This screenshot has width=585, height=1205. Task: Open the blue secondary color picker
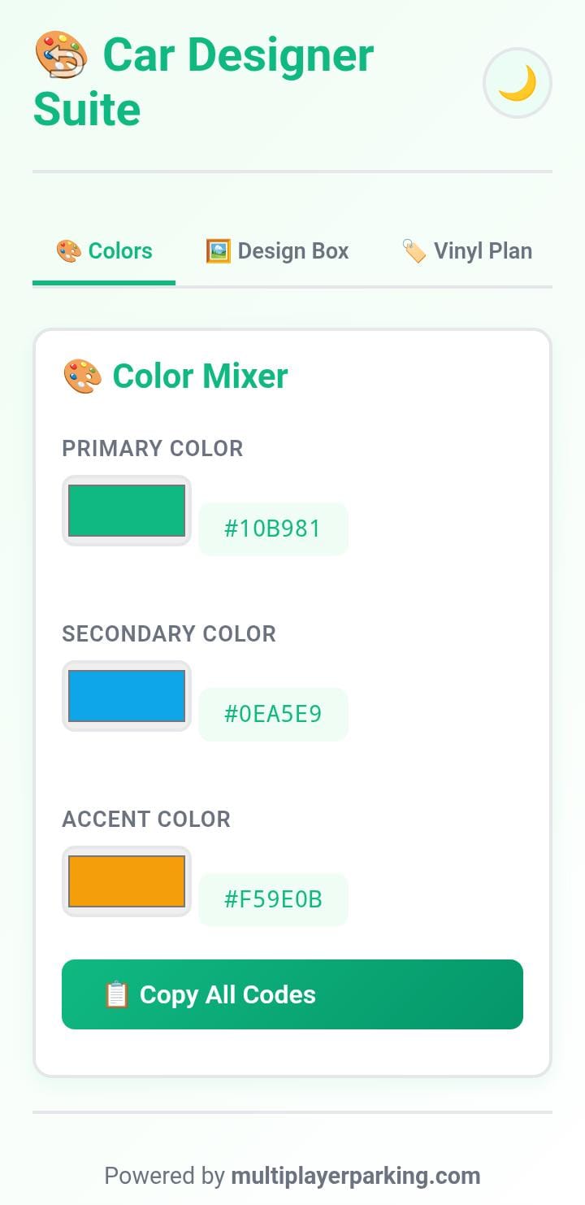pos(127,696)
